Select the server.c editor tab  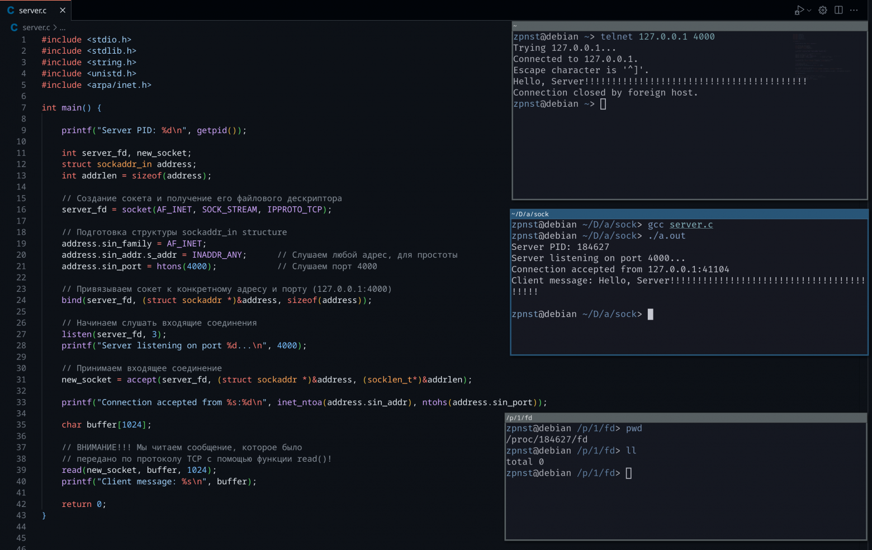click(34, 10)
